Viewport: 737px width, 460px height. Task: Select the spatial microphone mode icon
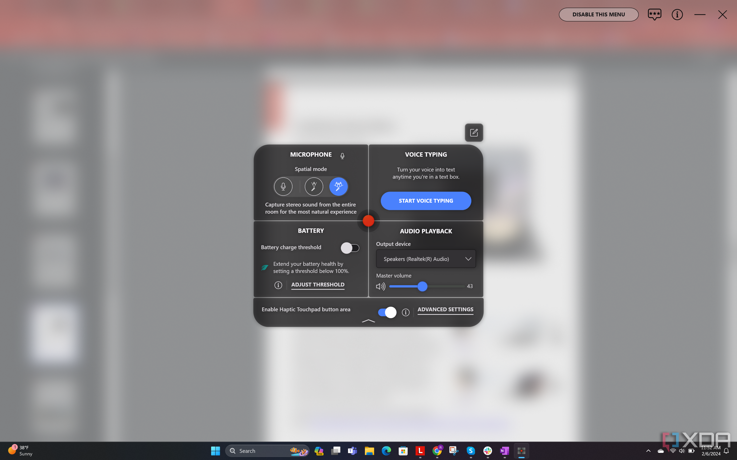[339, 186]
